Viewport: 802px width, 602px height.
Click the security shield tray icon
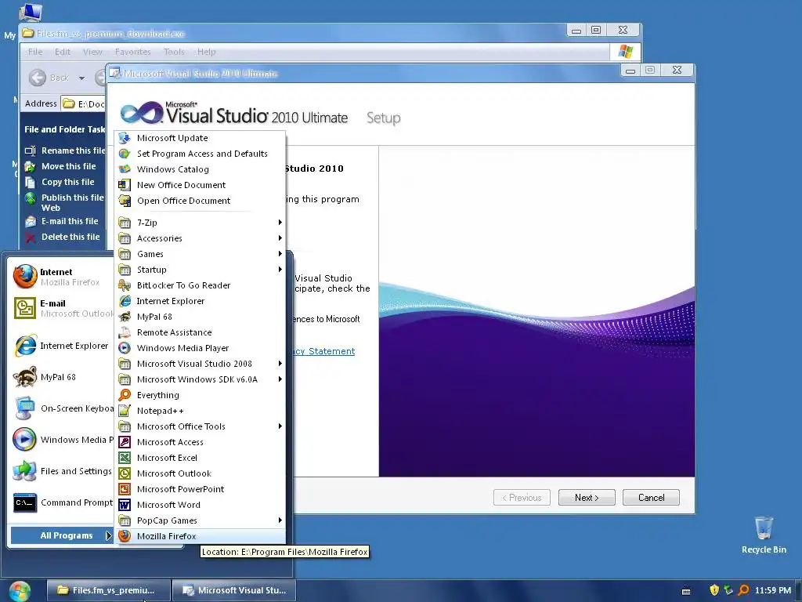pyautogui.click(x=714, y=590)
